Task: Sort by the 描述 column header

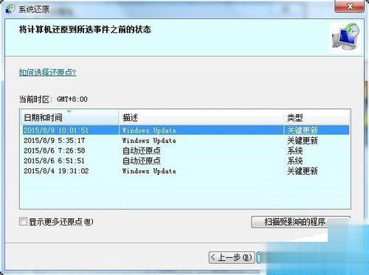Action: click(x=201, y=118)
